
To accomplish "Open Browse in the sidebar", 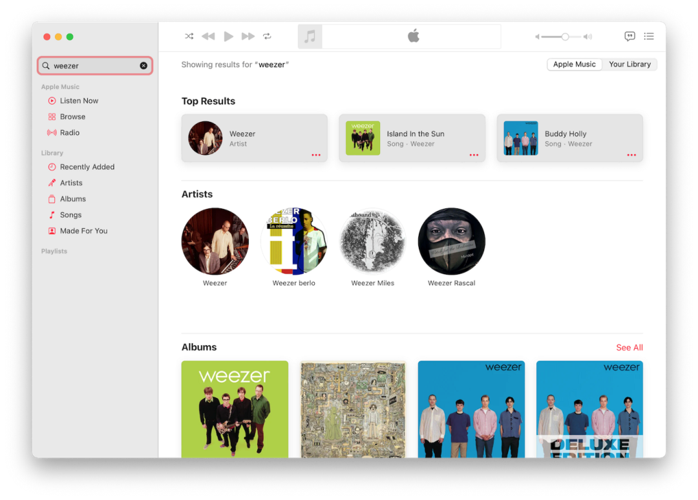I will pyautogui.click(x=72, y=117).
